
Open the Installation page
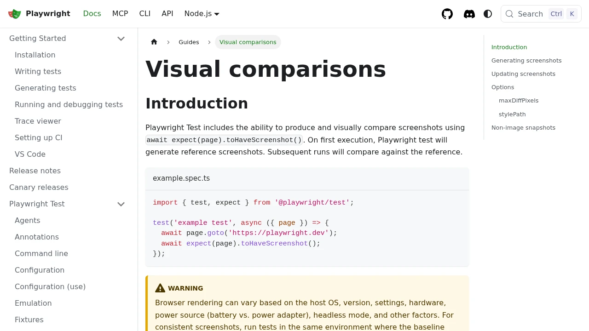(35, 55)
